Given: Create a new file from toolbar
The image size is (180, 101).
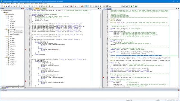Looking at the screenshot, I should point(2,6).
